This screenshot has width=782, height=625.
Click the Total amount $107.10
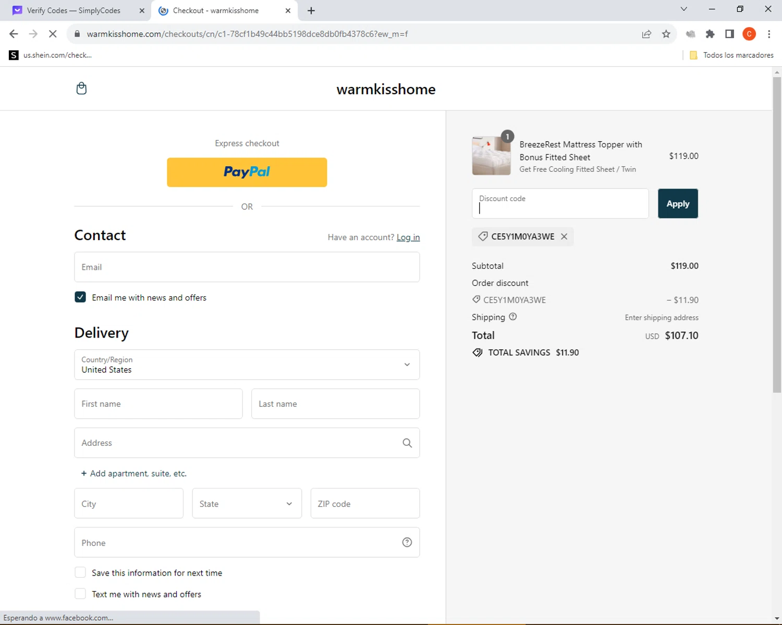(x=681, y=335)
